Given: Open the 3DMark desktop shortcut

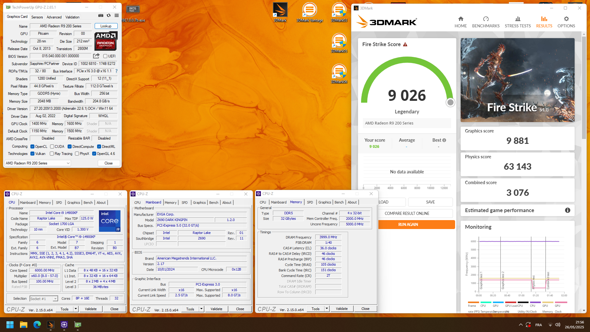Looking at the screenshot, I should pyautogui.click(x=280, y=12).
